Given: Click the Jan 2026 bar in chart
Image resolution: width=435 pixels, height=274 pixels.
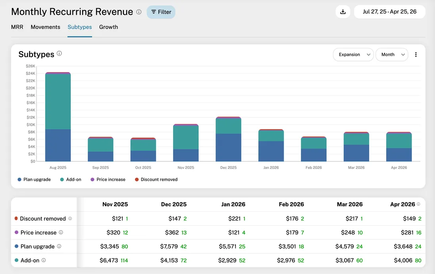Looking at the screenshot, I should (271, 145).
